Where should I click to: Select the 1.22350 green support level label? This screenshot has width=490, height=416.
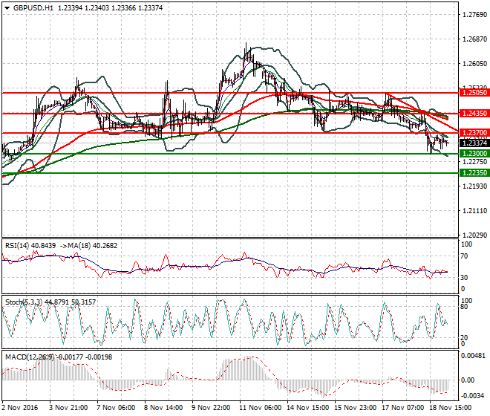click(x=474, y=173)
